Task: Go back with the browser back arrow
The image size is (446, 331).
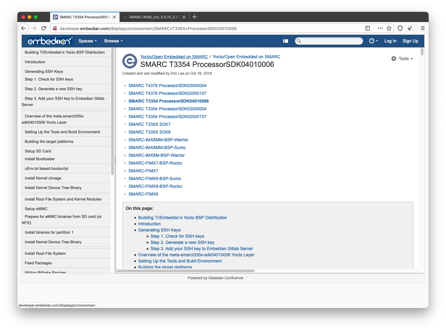Action: [x=24, y=28]
